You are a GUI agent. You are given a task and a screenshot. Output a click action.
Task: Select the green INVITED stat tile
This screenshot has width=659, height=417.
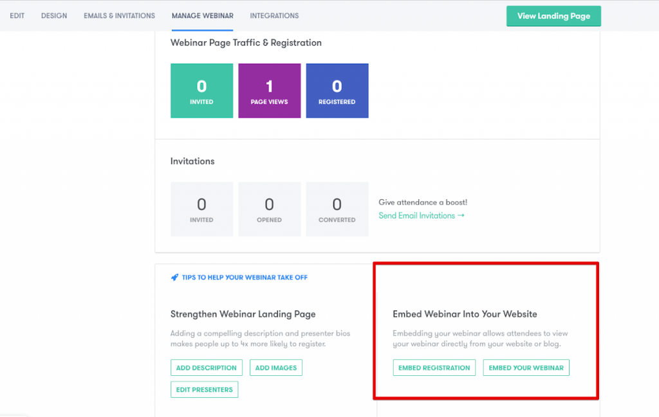(x=201, y=91)
